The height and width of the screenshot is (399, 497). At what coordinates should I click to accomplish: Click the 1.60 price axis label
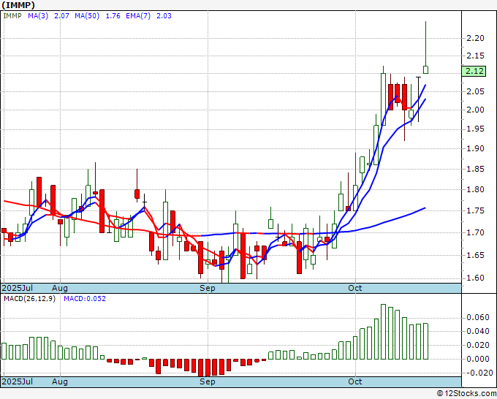tap(475, 278)
